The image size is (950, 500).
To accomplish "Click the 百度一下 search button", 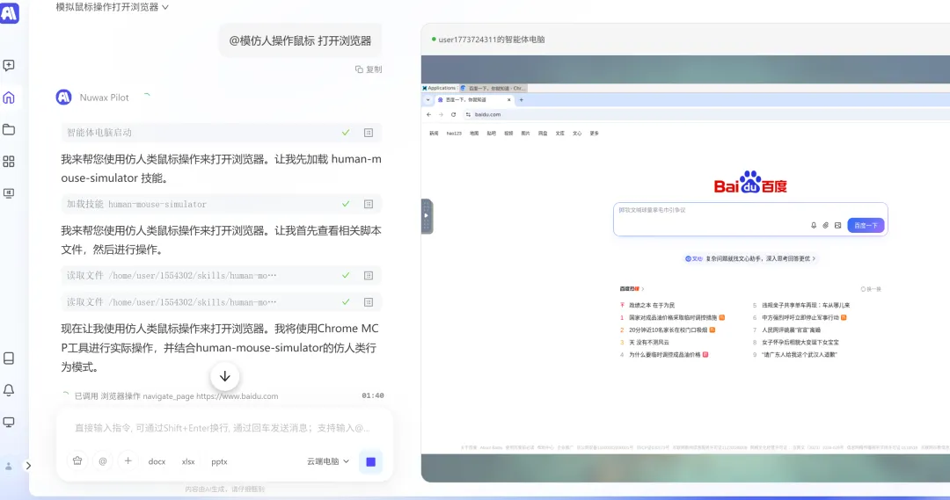I will point(866,225).
